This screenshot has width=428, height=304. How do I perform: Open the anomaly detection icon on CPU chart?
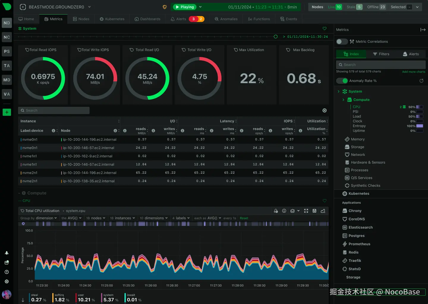pyautogui.click(x=276, y=211)
